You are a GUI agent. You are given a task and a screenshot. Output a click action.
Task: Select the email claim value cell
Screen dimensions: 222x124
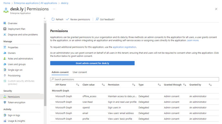pyautogui.click(x=85, y=113)
